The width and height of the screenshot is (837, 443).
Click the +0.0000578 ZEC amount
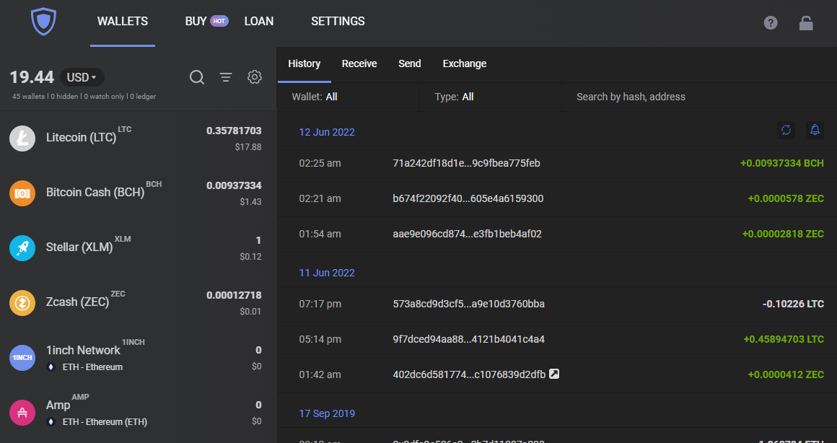tap(786, 198)
